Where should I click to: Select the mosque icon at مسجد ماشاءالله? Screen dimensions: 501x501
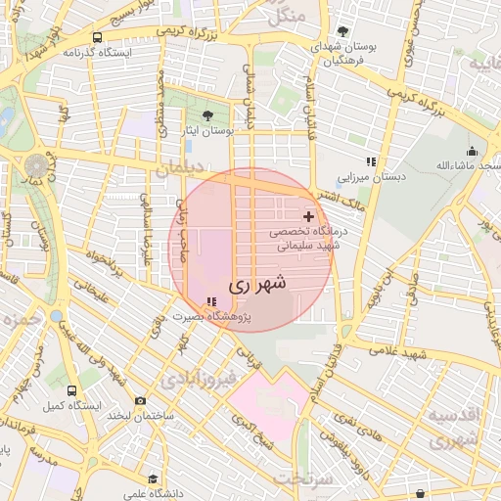[x=472, y=152]
